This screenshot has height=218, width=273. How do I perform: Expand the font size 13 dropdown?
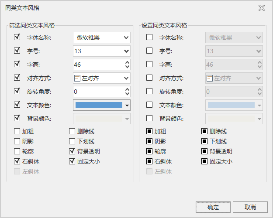coord(127,51)
